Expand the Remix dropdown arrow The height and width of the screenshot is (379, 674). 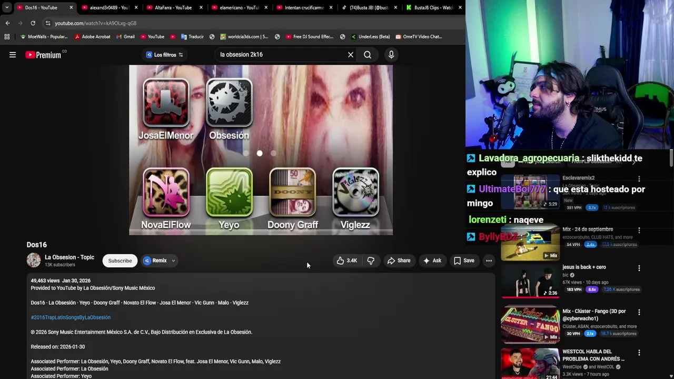click(173, 261)
